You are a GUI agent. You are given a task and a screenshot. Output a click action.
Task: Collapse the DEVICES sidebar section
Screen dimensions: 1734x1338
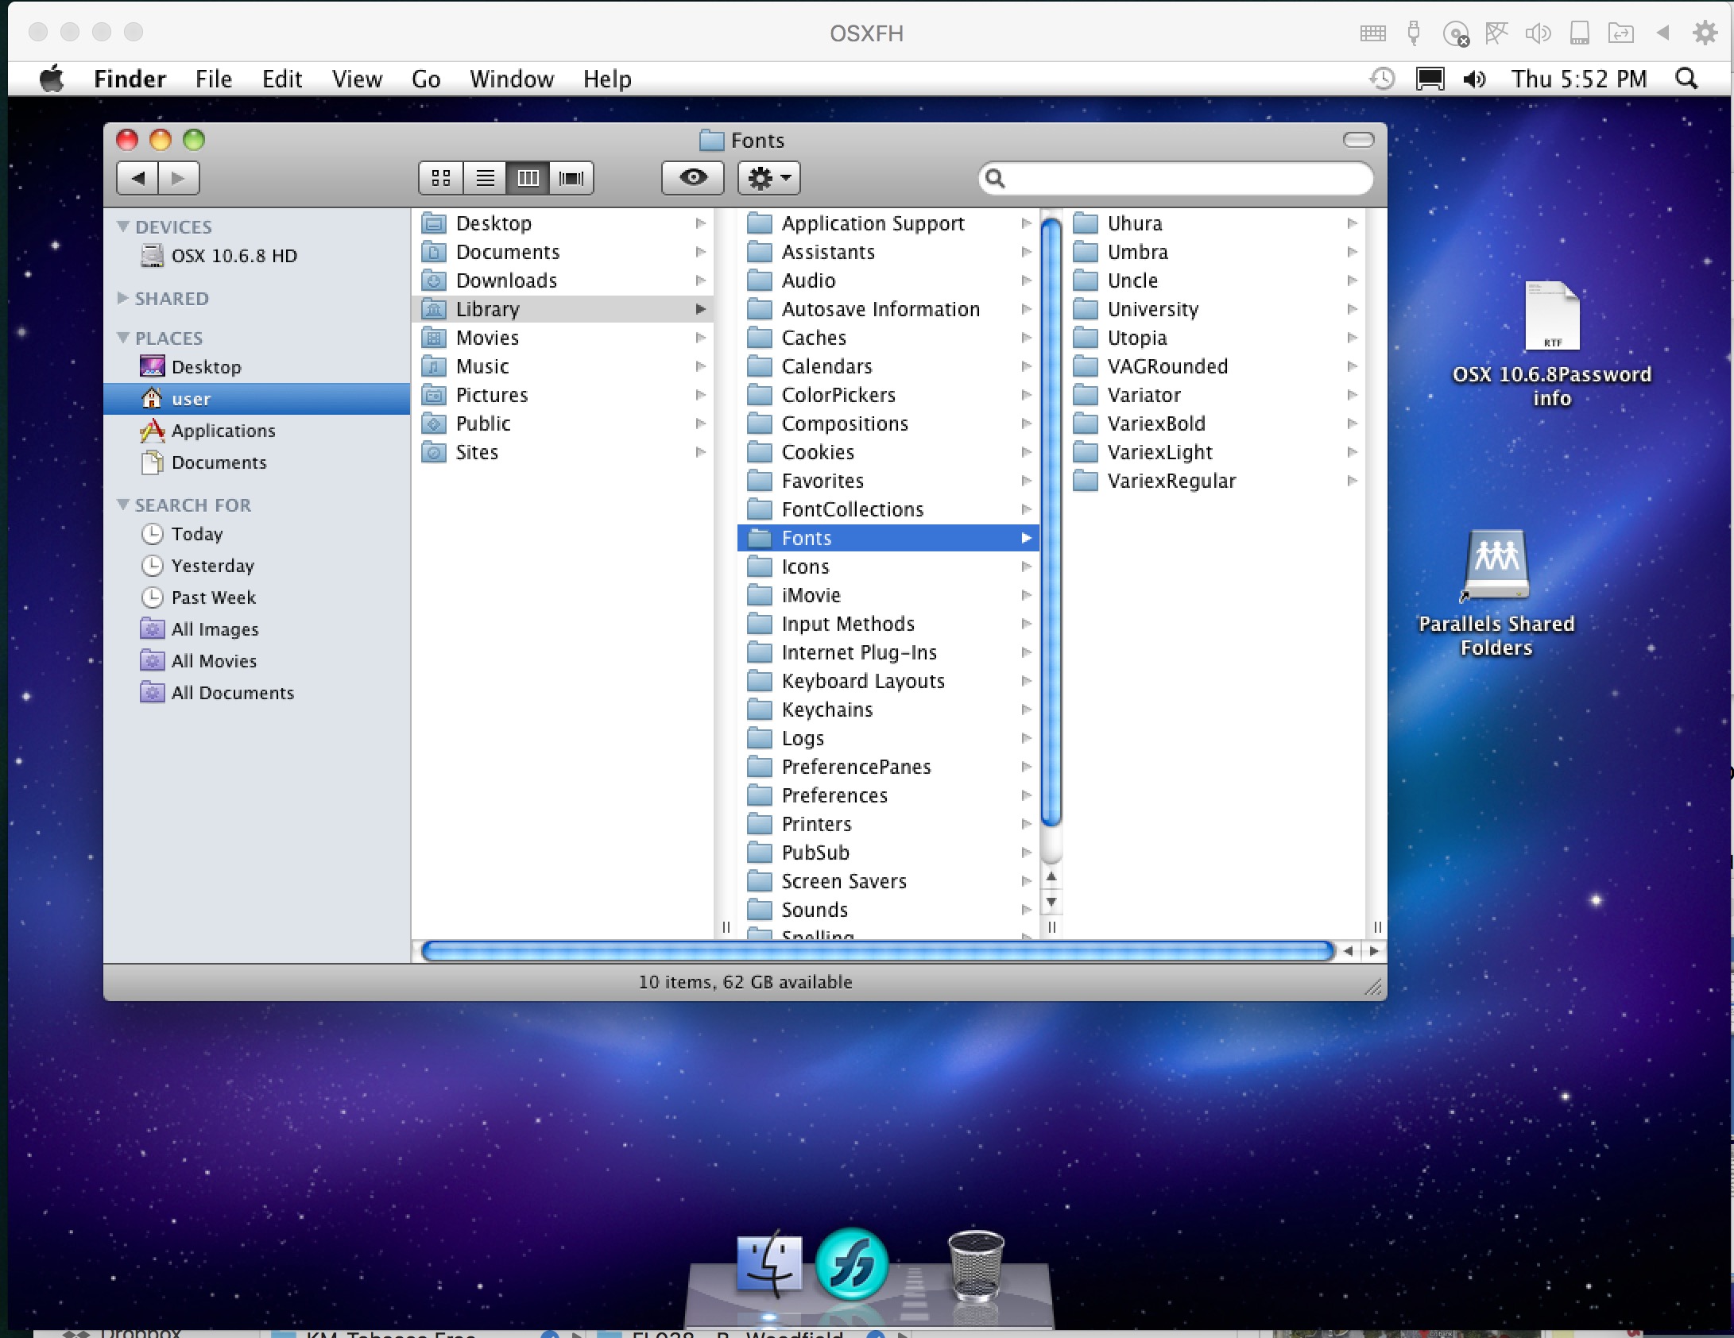click(x=123, y=226)
